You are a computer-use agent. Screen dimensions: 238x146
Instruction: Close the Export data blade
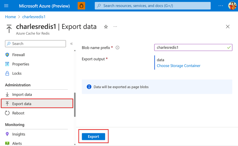[x=228, y=27]
